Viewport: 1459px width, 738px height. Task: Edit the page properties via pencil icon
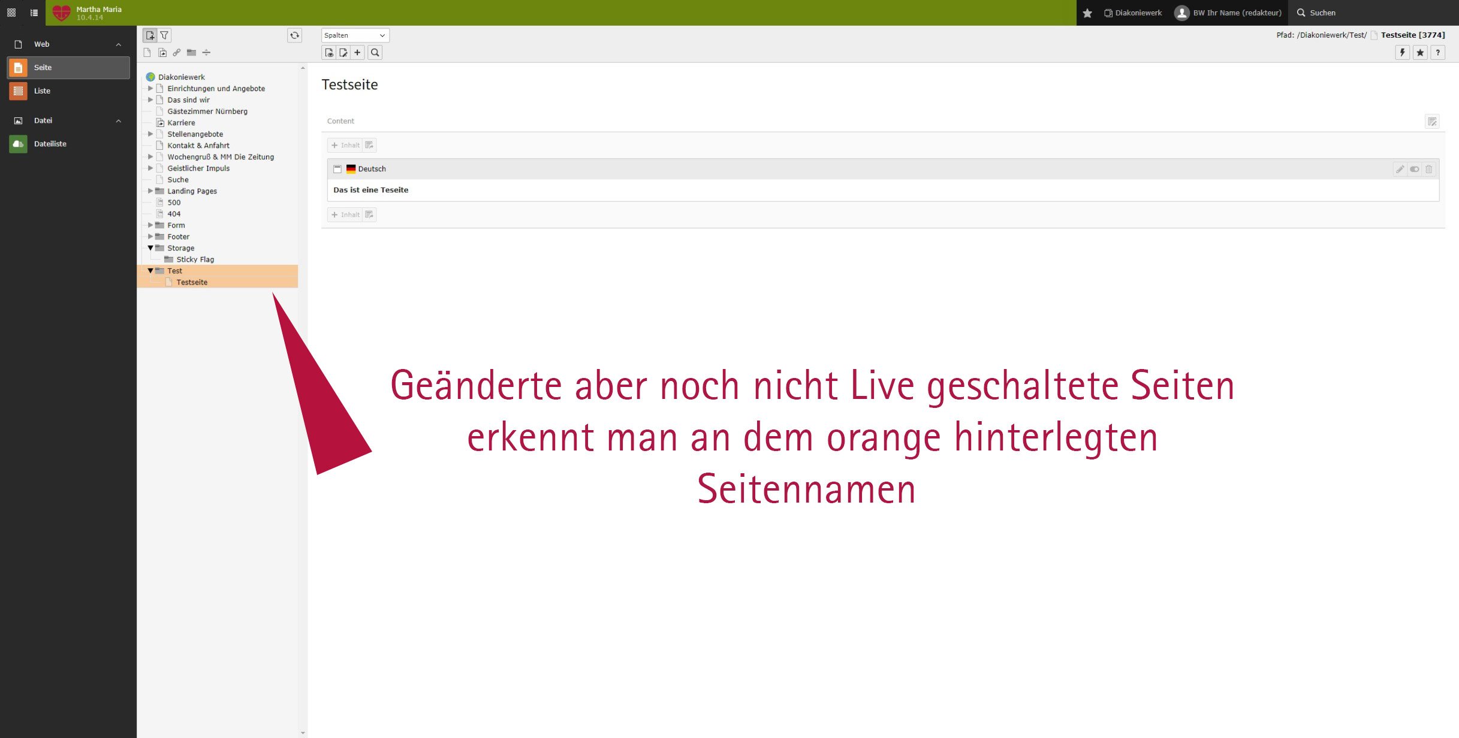342,52
